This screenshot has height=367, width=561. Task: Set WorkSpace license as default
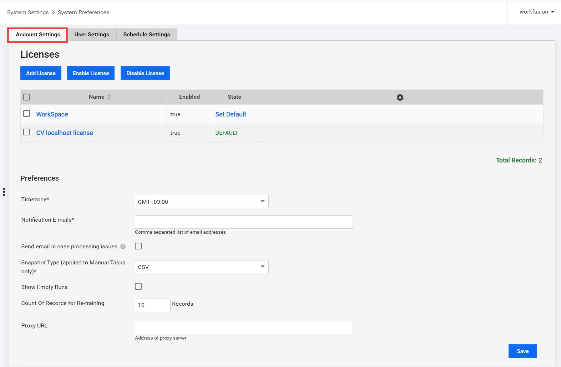pos(231,114)
